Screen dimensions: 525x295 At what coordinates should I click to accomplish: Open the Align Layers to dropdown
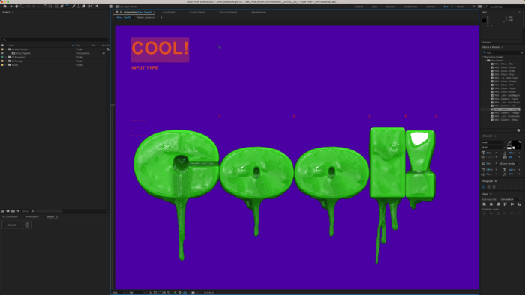(511, 199)
